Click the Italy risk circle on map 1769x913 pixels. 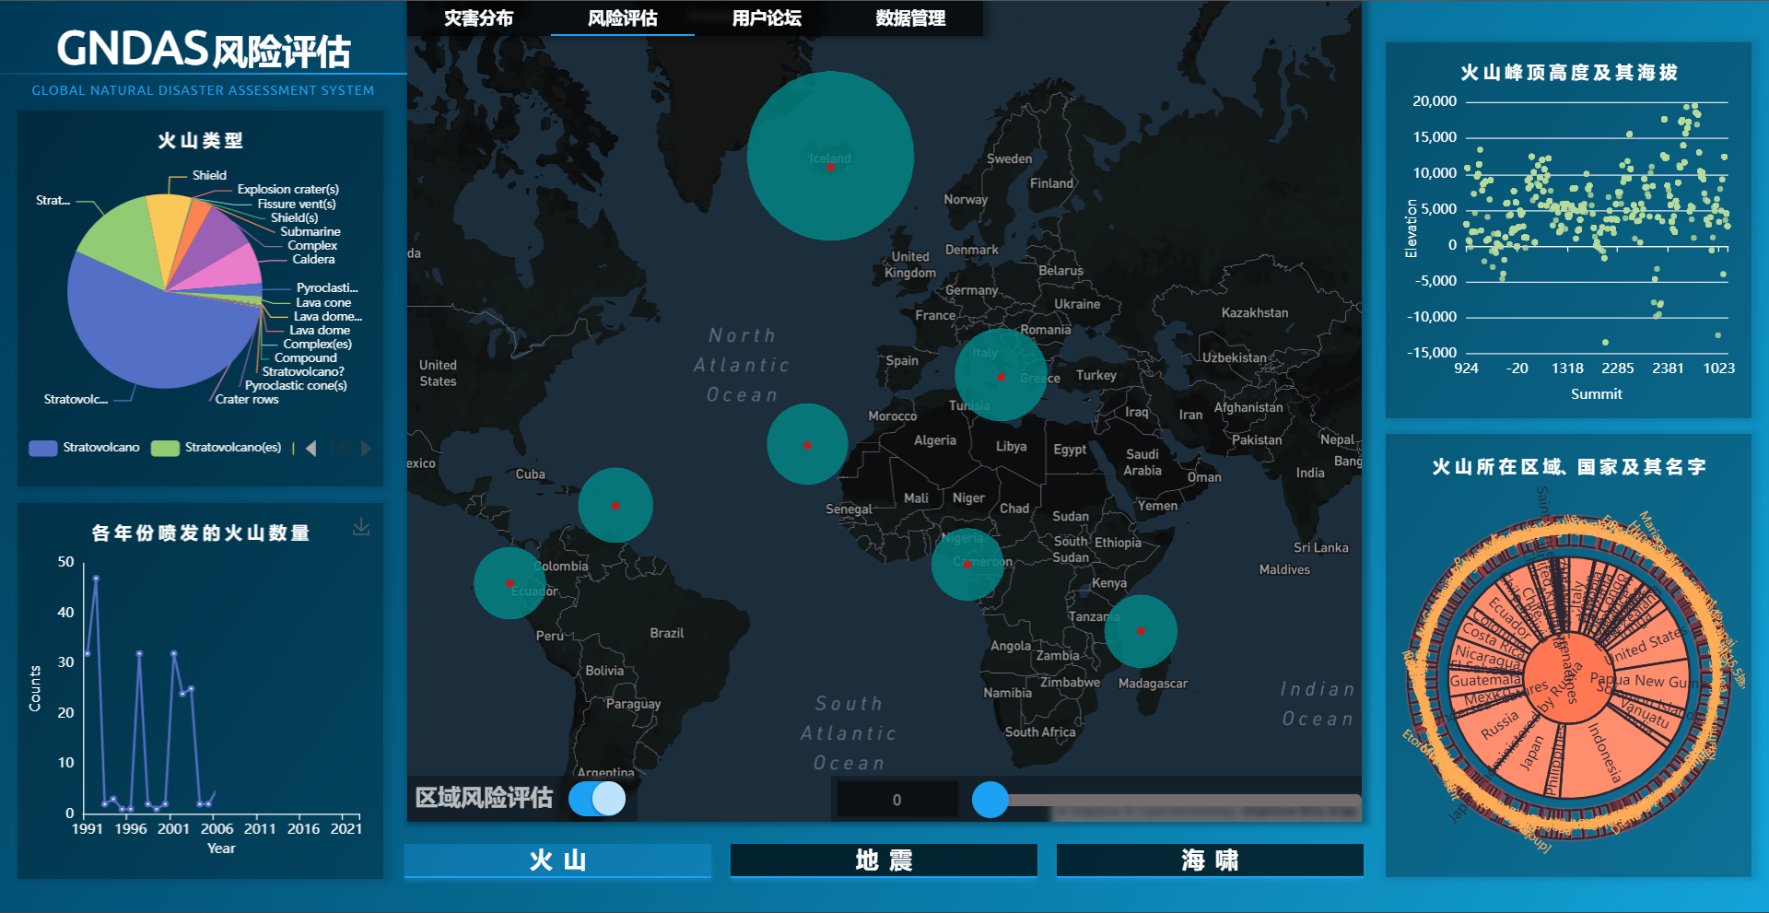pos(1001,376)
